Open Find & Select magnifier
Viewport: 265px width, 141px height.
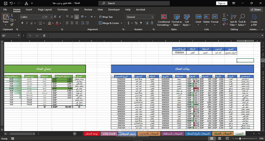click(242, 20)
